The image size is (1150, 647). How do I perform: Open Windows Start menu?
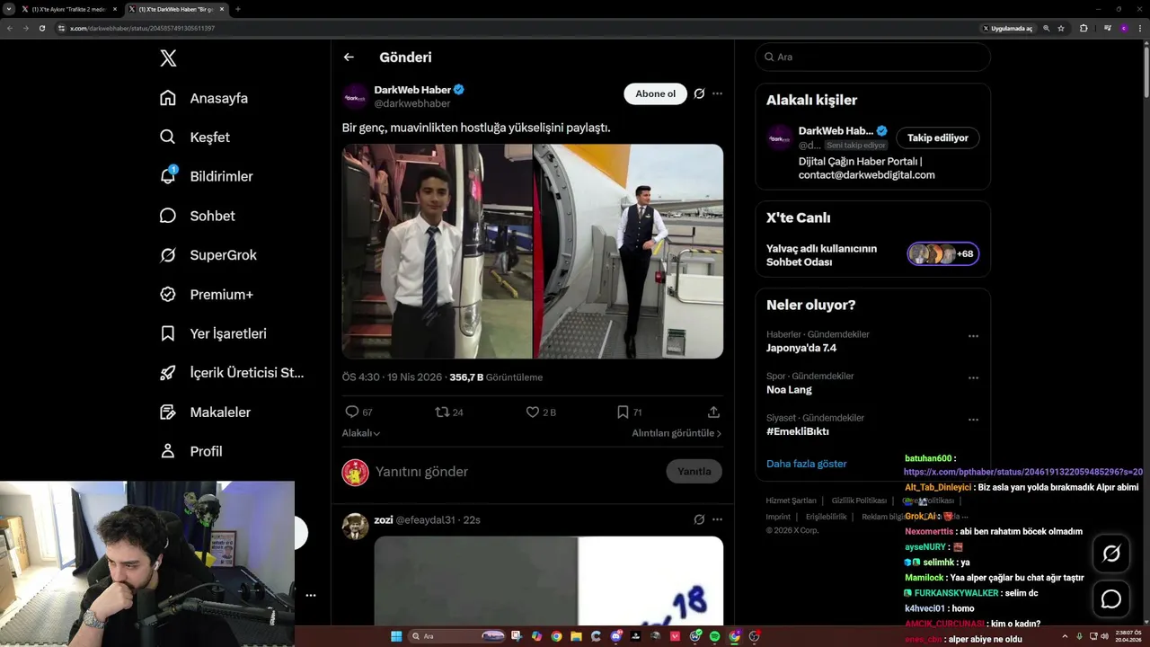pyautogui.click(x=396, y=636)
